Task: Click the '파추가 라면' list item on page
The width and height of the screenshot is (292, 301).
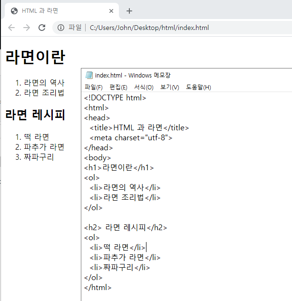Action: [44, 147]
